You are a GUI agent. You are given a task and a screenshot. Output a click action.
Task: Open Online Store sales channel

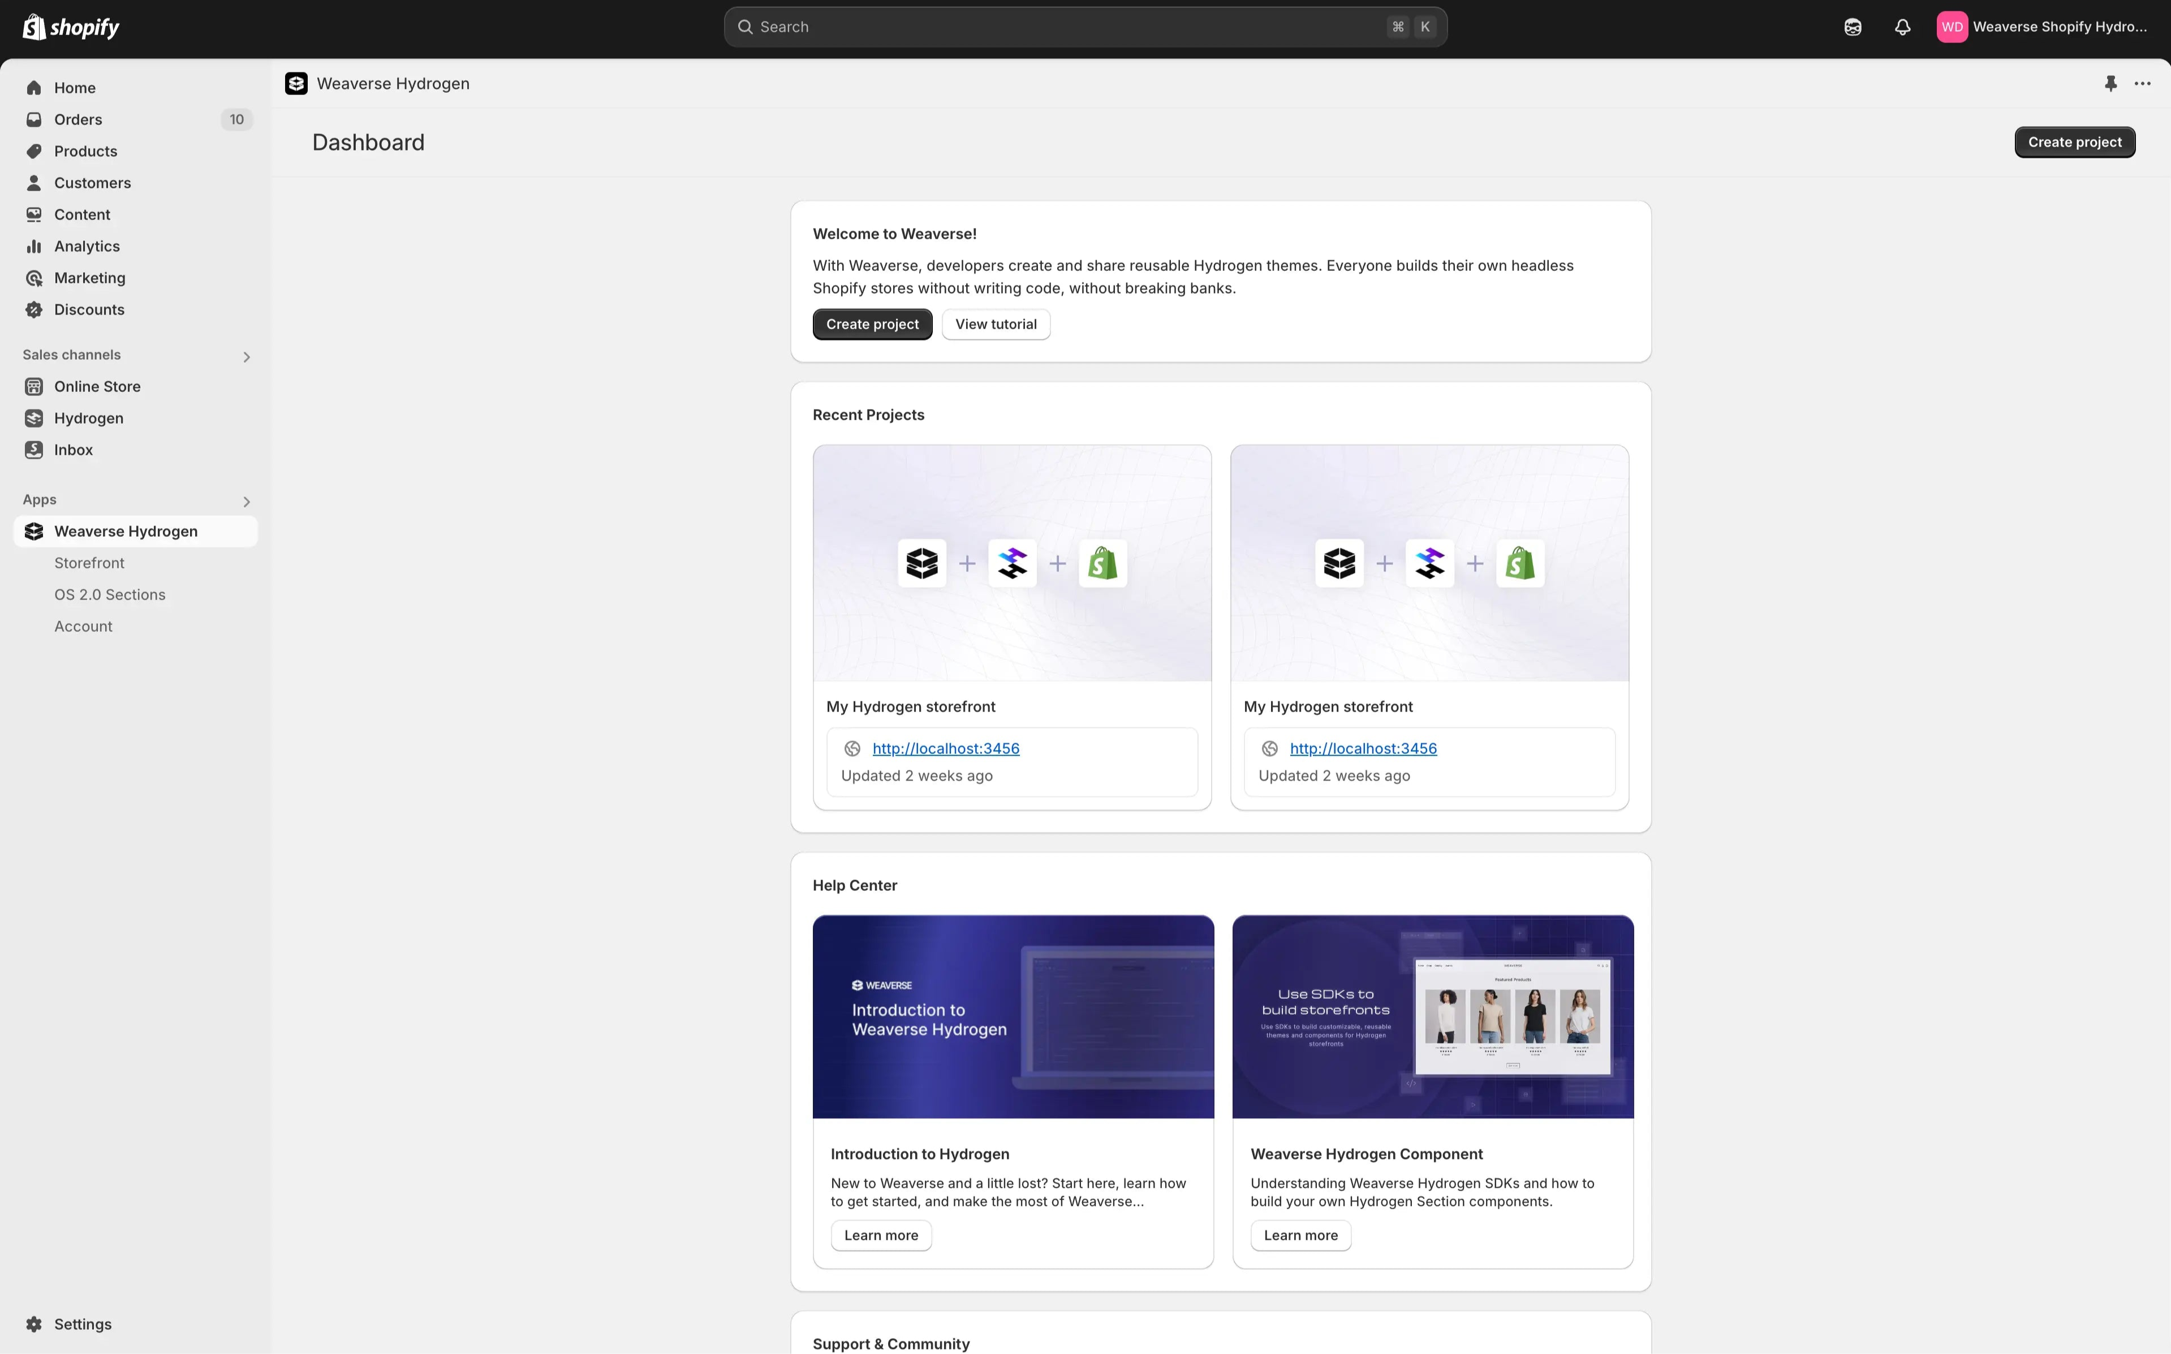[136, 387]
